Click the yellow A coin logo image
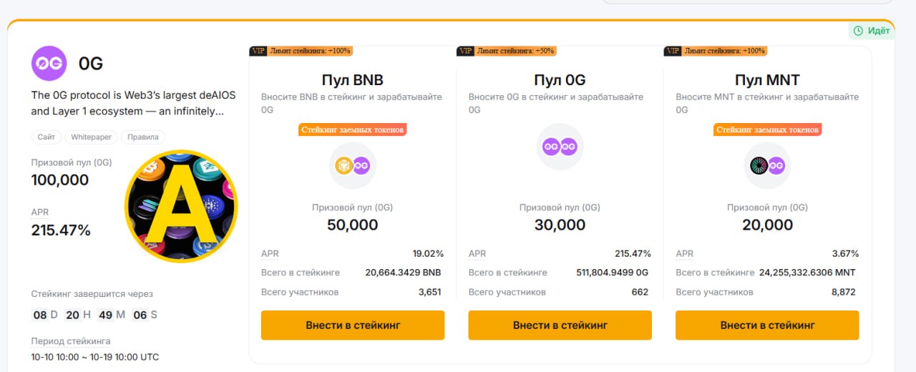This screenshot has width=916, height=372. 180,206
